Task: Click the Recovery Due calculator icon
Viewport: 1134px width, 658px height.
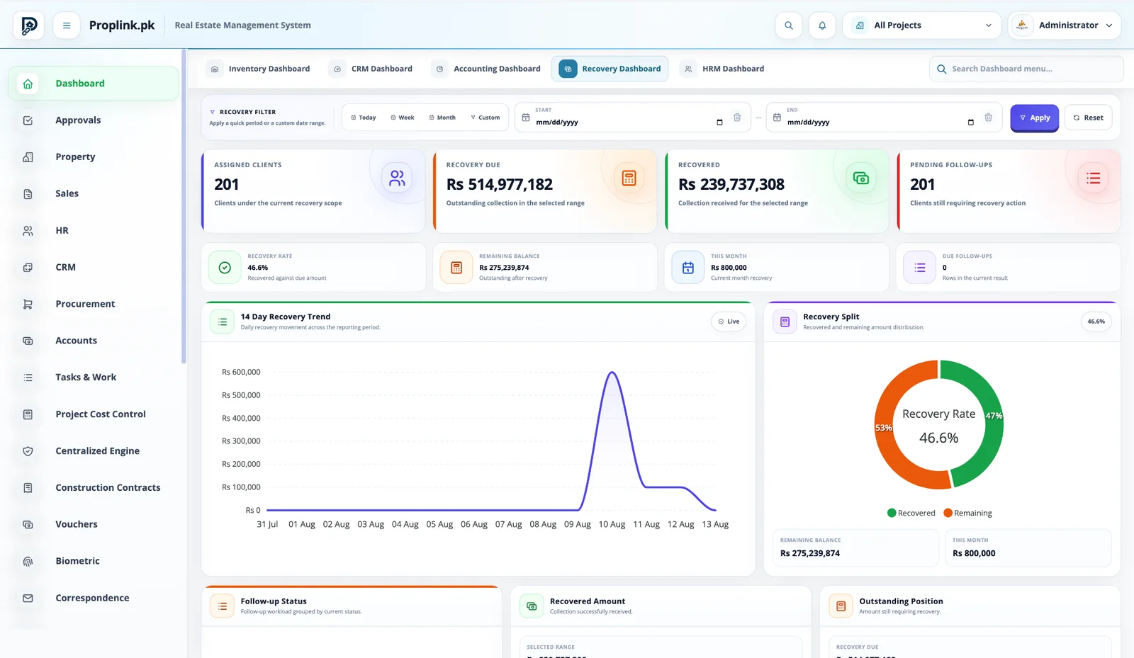Action: 629,178
